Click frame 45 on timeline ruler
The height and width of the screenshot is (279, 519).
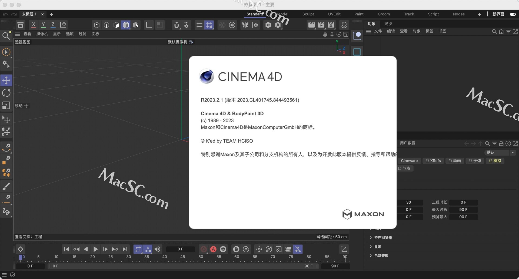point(182,257)
